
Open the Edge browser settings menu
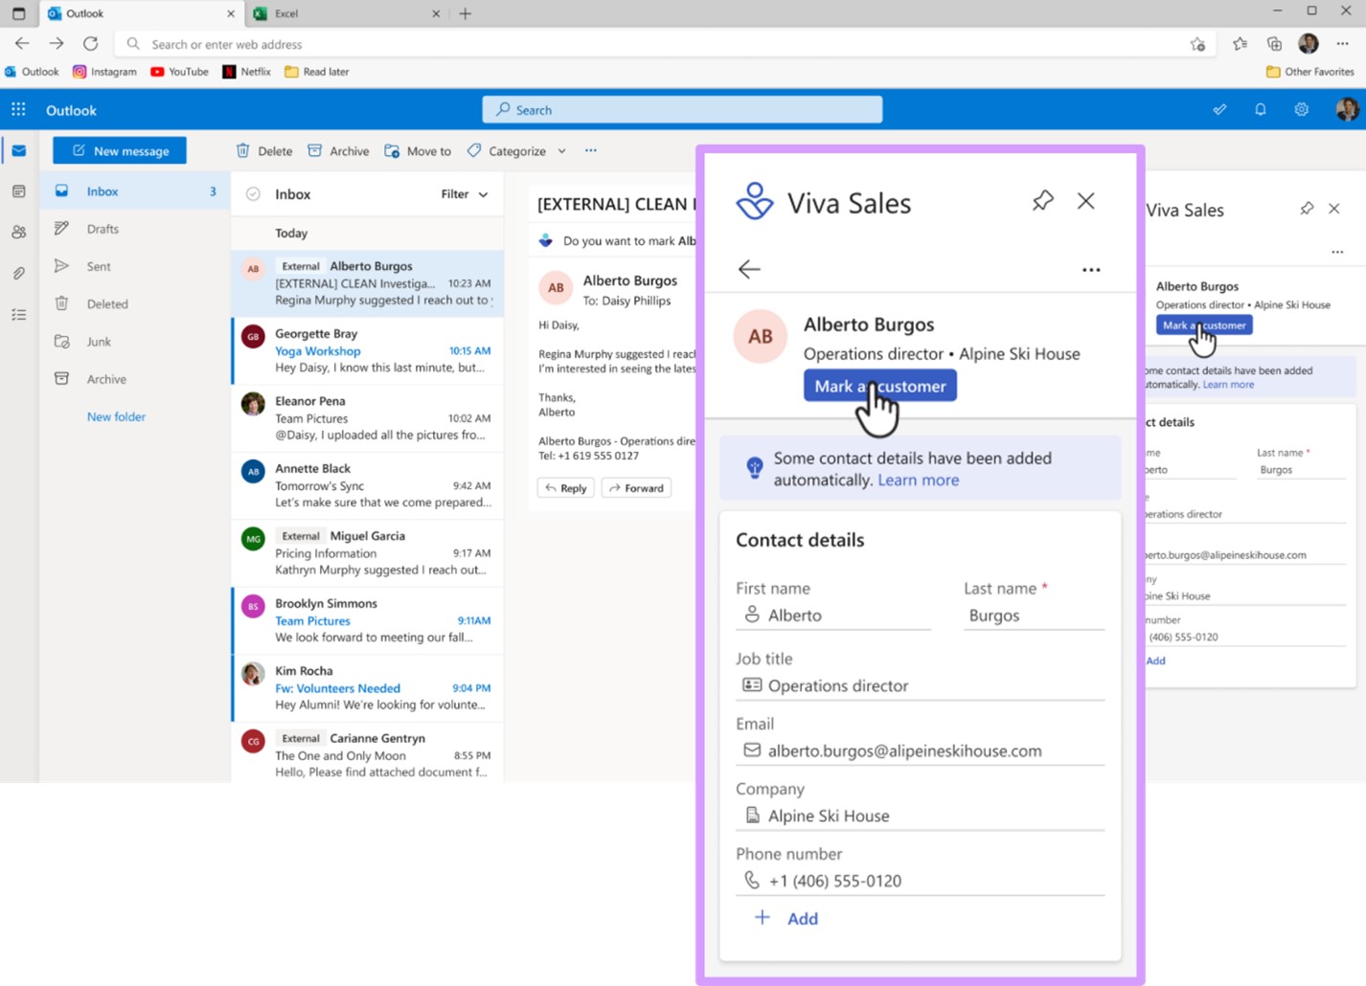coord(1342,43)
